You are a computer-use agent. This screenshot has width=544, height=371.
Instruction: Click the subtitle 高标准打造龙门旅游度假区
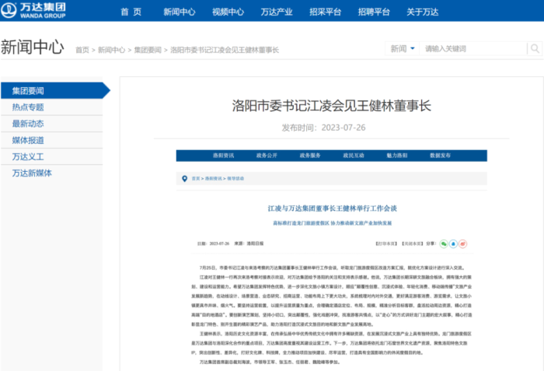(301, 223)
